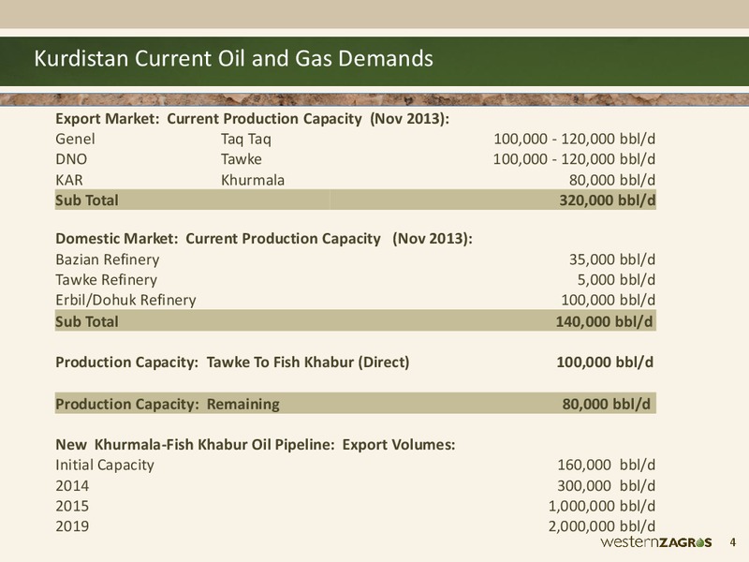749x562 pixels.
Task: Click the 'Bazian Refinery' row label
Action: pos(108,259)
